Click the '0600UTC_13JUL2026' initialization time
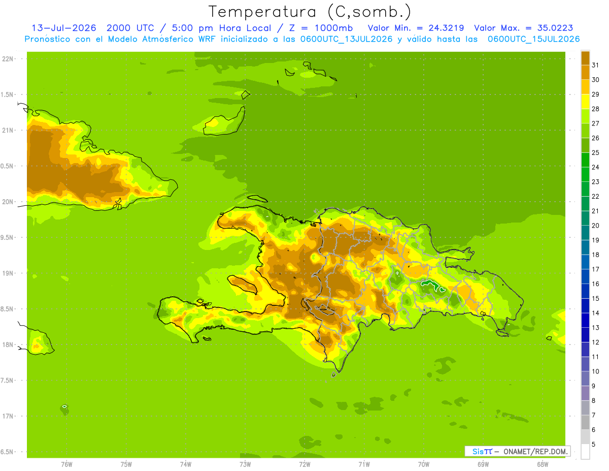 tap(345, 39)
